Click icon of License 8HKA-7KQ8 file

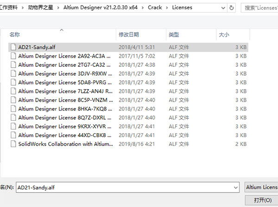(13, 109)
